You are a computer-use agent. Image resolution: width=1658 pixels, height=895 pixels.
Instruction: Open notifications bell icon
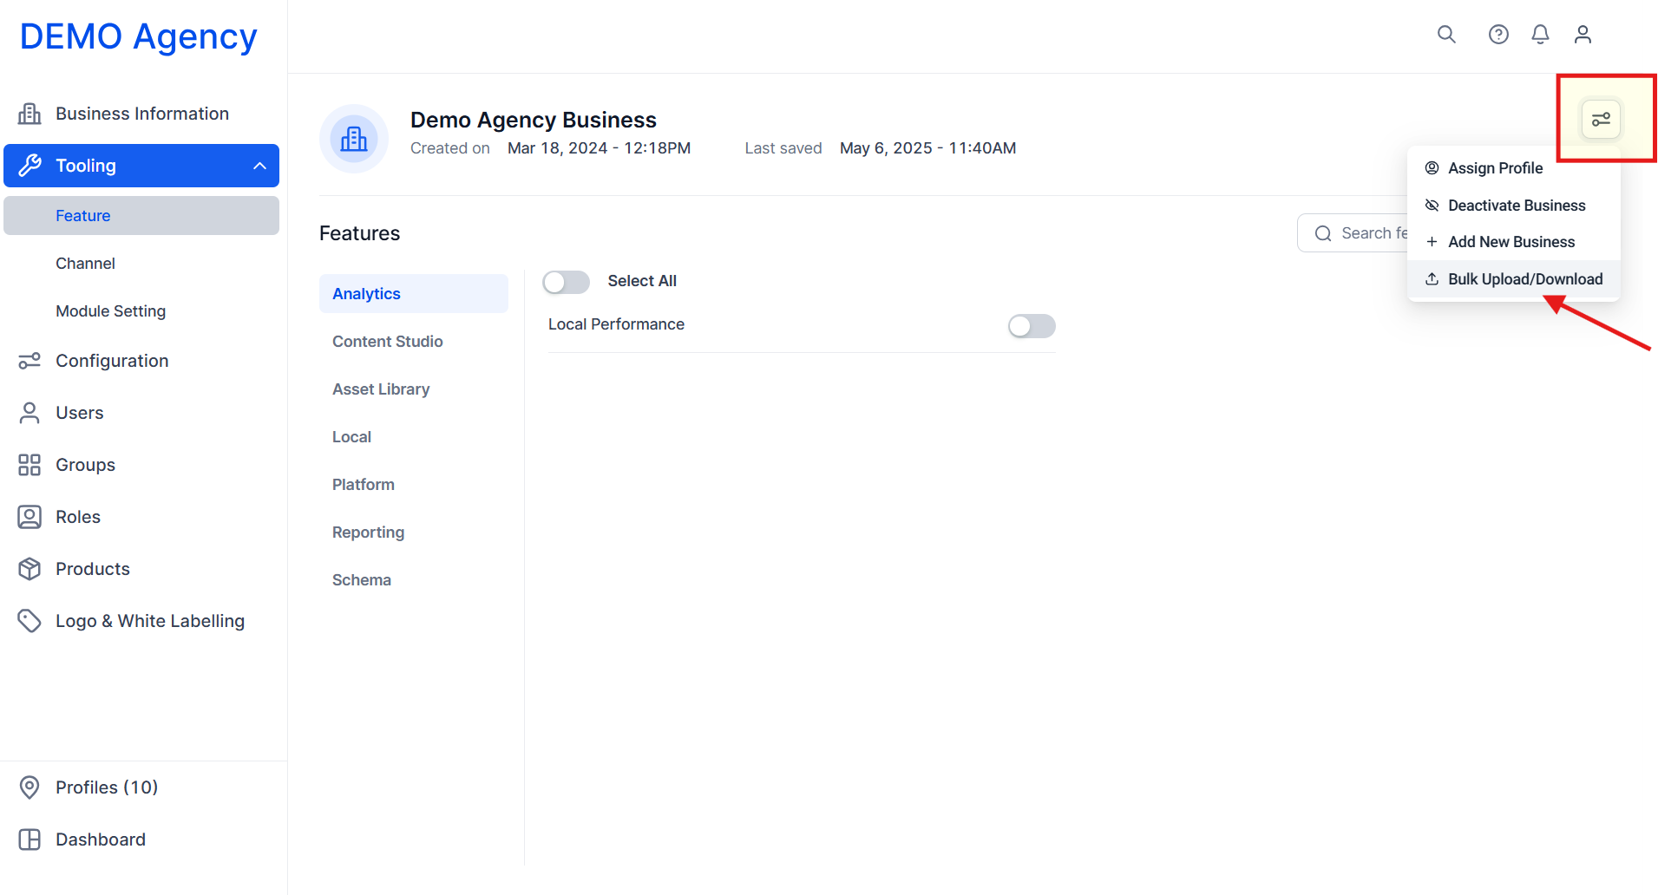click(1540, 34)
